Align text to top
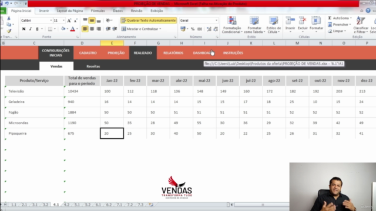The height and width of the screenshot is (211, 376). click(x=85, y=21)
